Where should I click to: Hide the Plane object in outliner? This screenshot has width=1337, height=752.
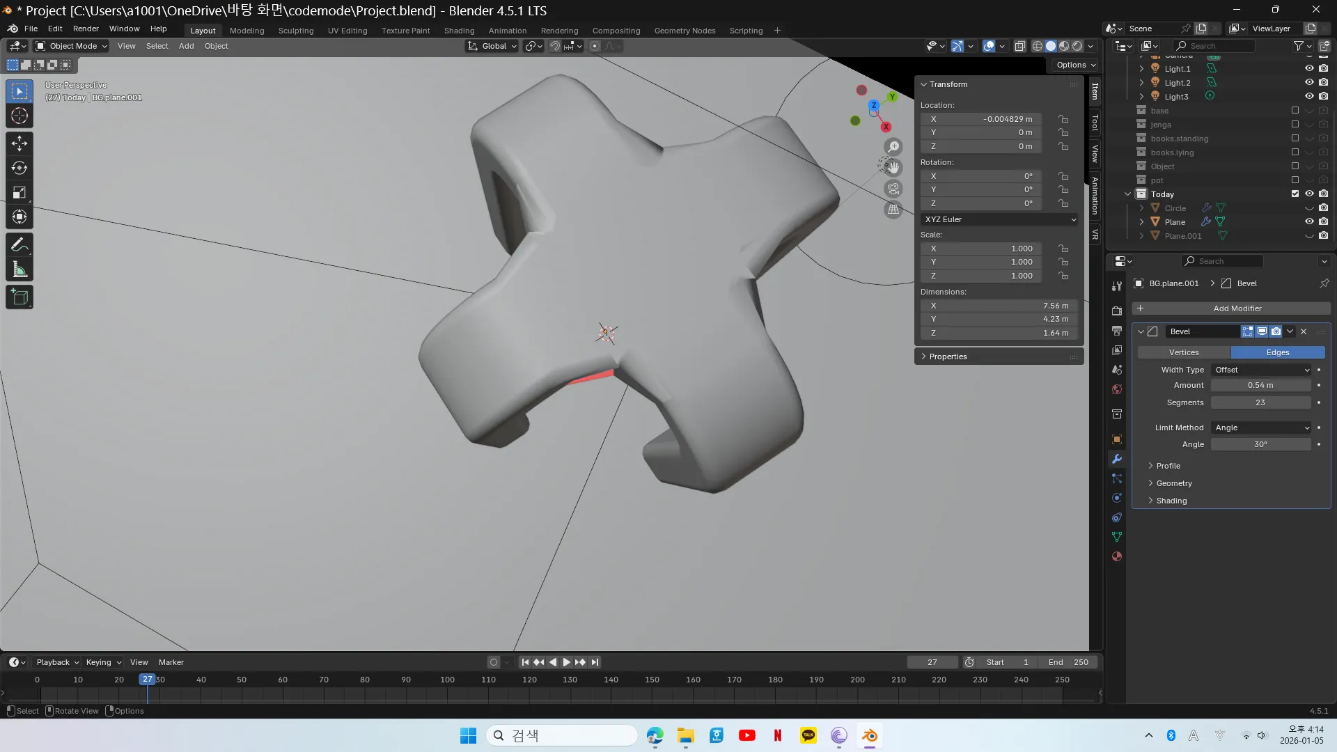tap(1309, 221)
